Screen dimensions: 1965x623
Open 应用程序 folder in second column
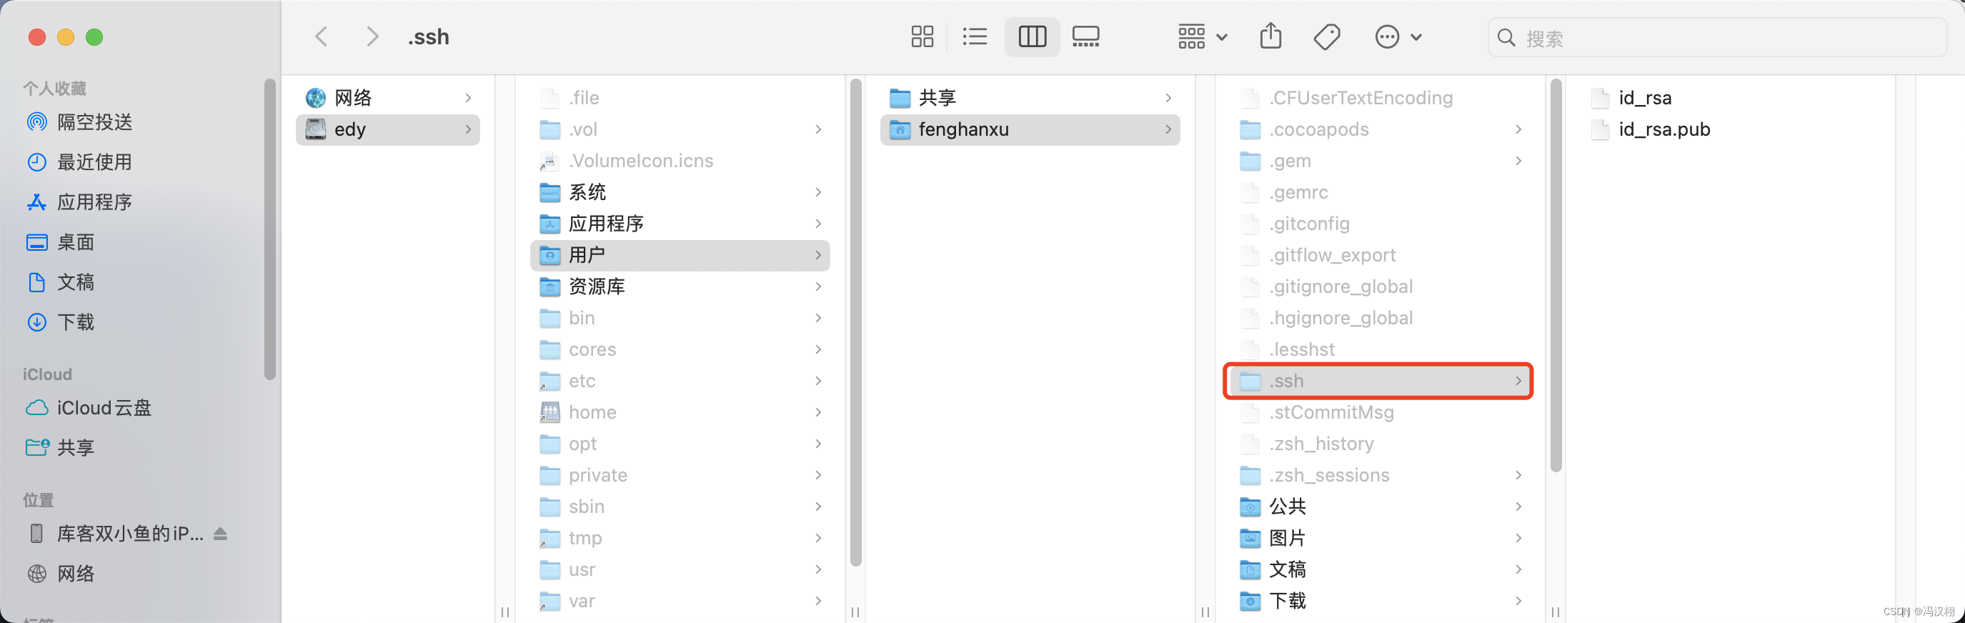680,224
